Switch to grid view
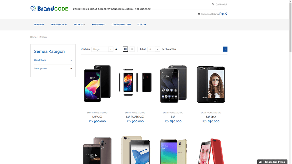292x164 pixels. tap(125, 49)
